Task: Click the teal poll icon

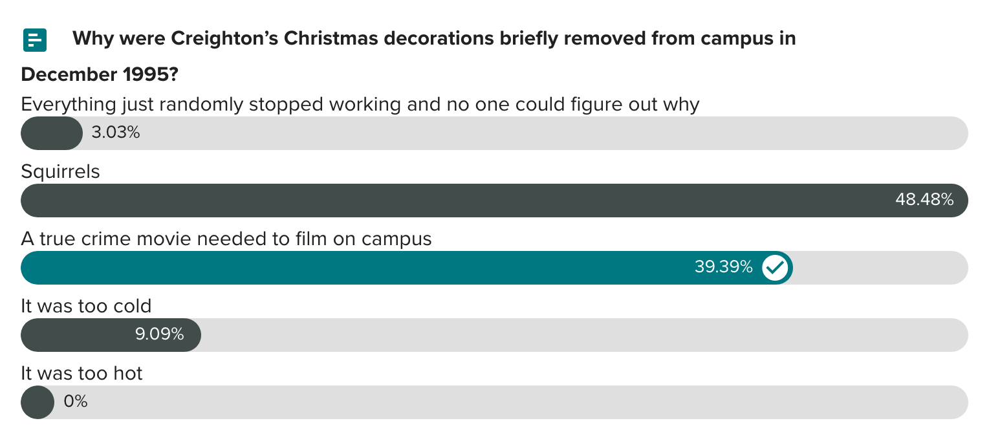Action: click(35, 40)
